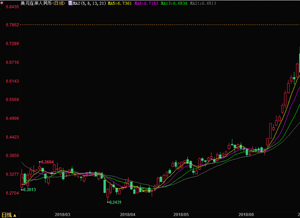Click the 6.3850 price axis label
The image size is (300, 218).
point(12,155)
